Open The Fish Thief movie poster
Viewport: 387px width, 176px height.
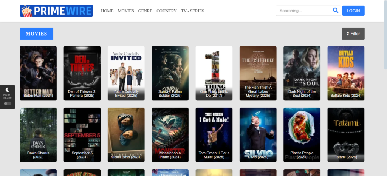pyautogui.click(x=258, y=73)
